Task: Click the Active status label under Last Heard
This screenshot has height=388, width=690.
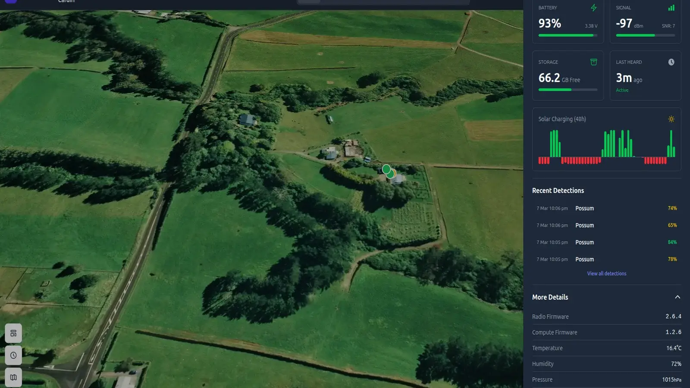Action: [622, 90]
